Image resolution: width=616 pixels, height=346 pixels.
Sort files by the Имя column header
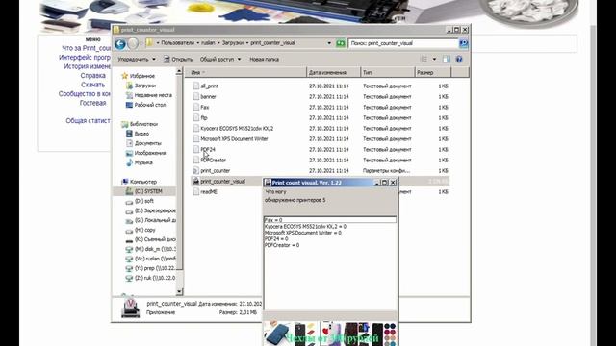[x=245, y=73]
